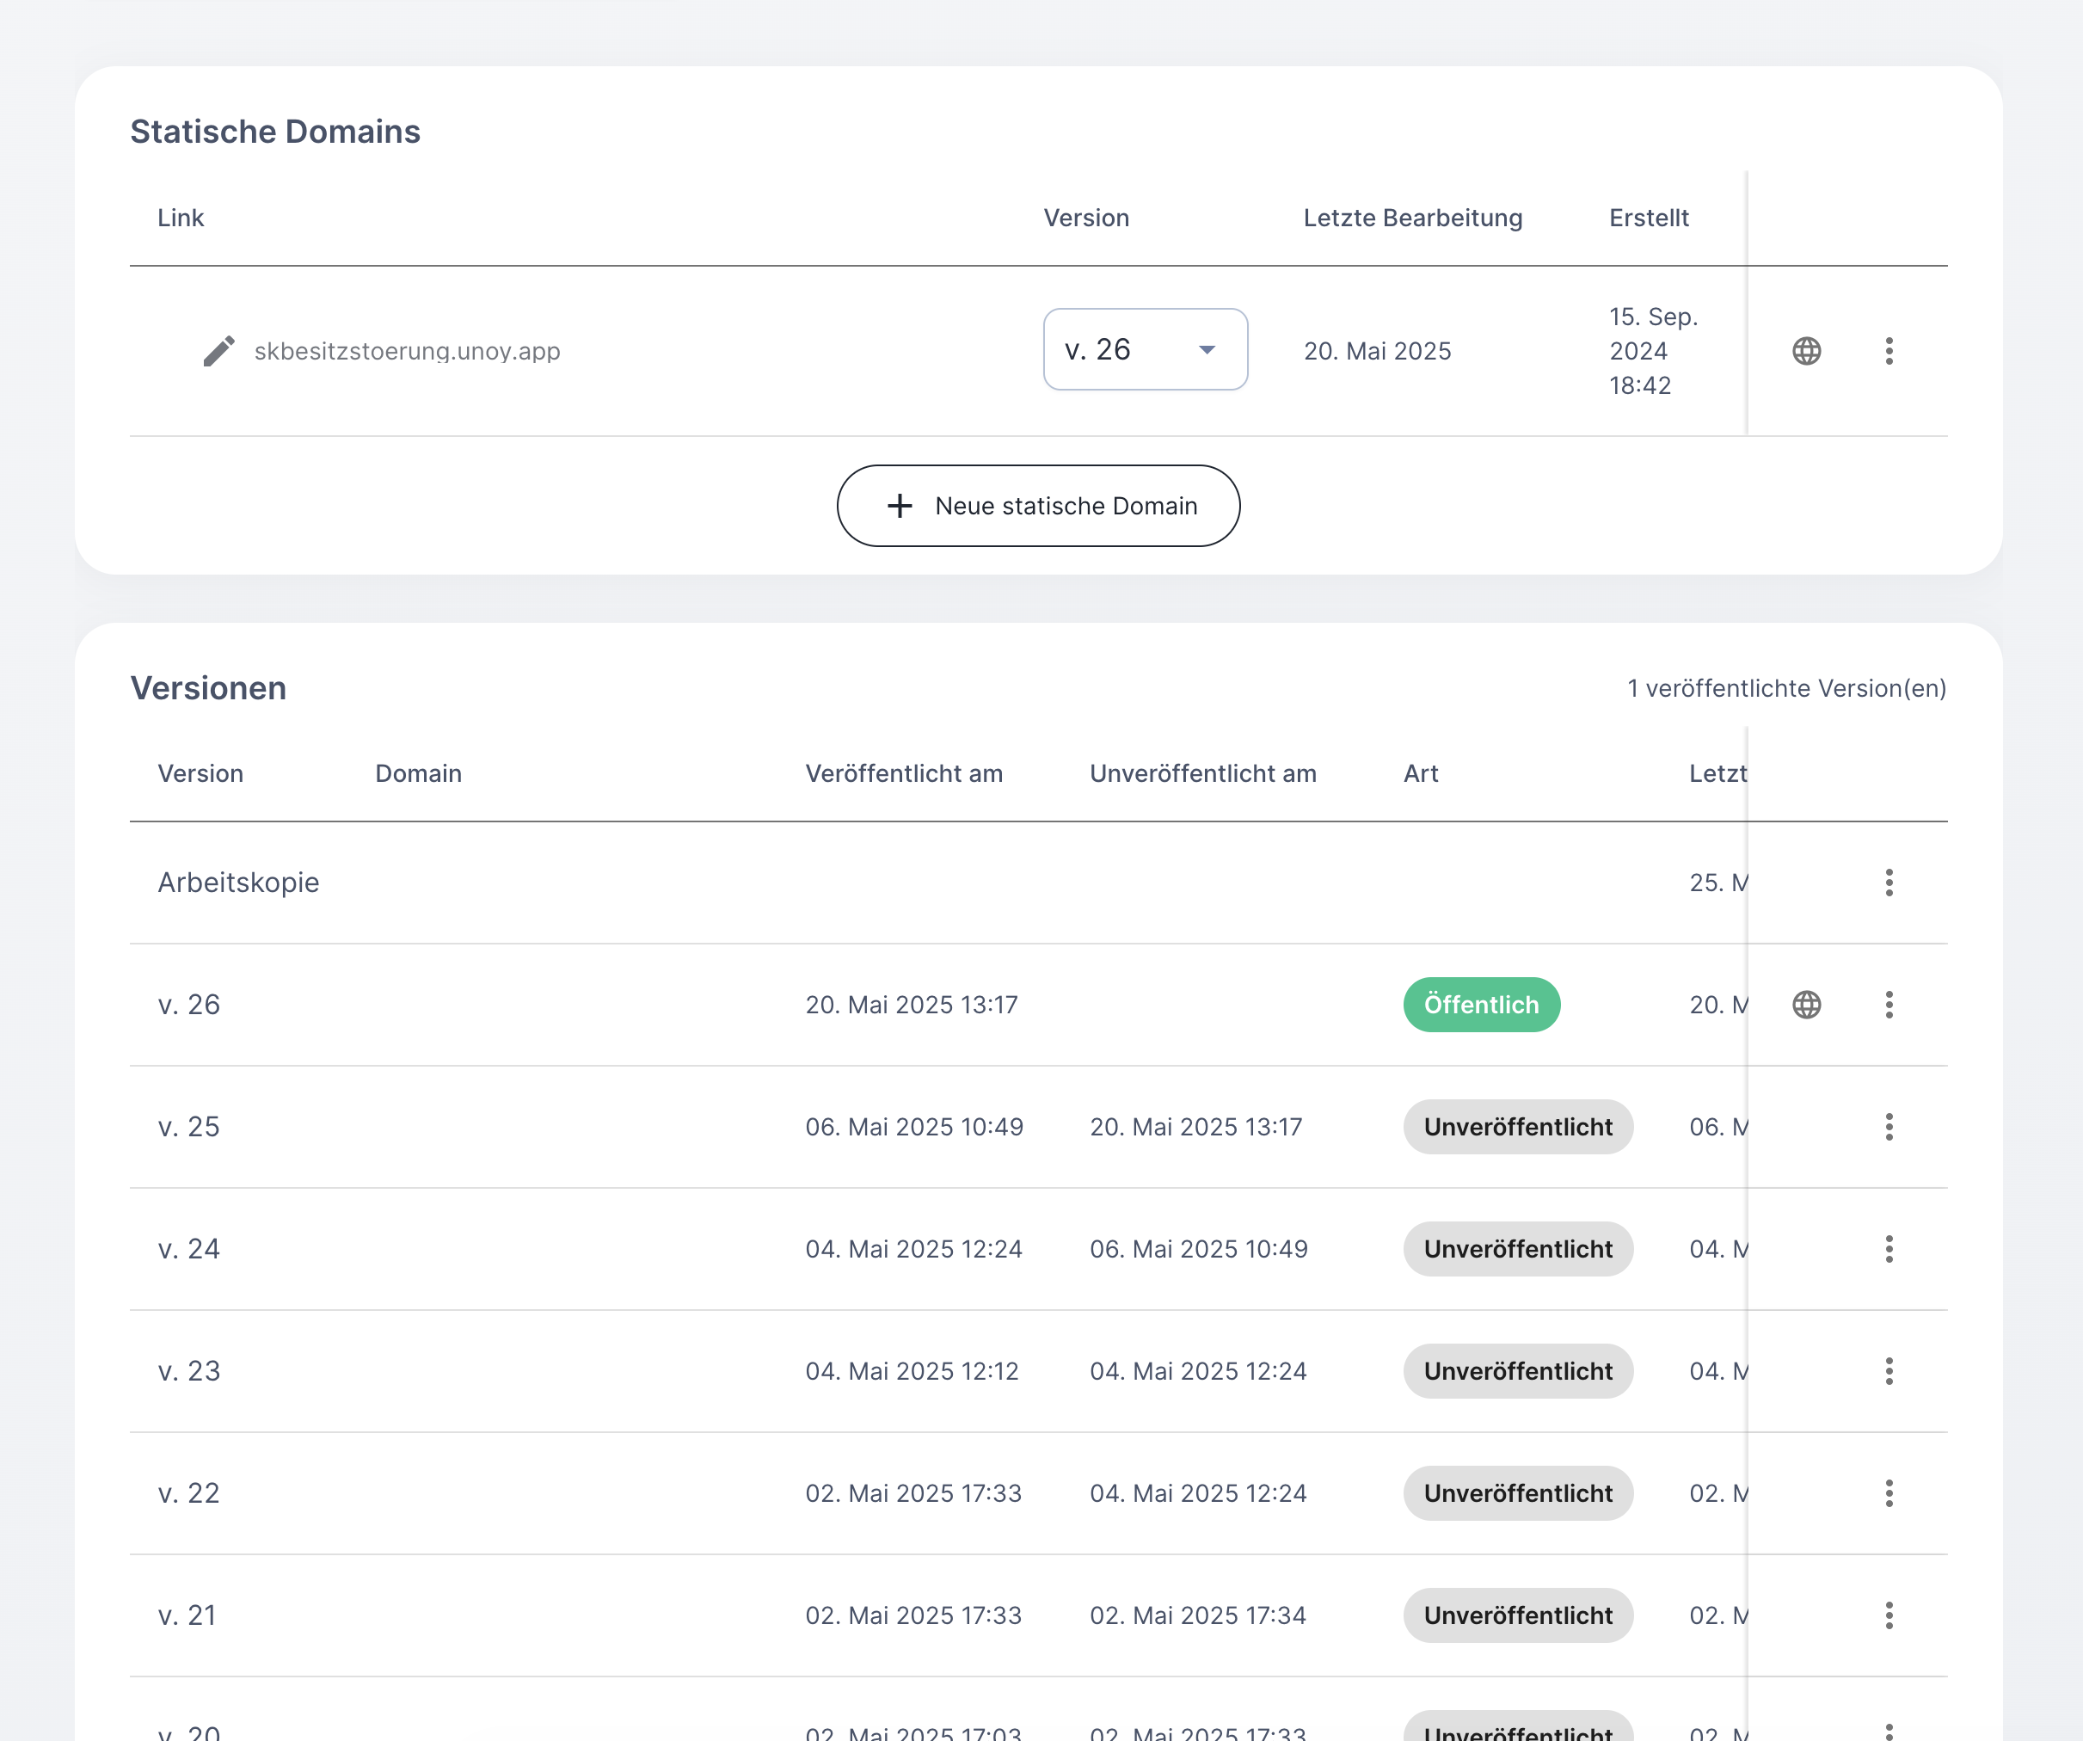Click the pencil edit icon next to skbesitzstoerung.unoy.app
2083x1741 pixels.
(x=219, y=351)
